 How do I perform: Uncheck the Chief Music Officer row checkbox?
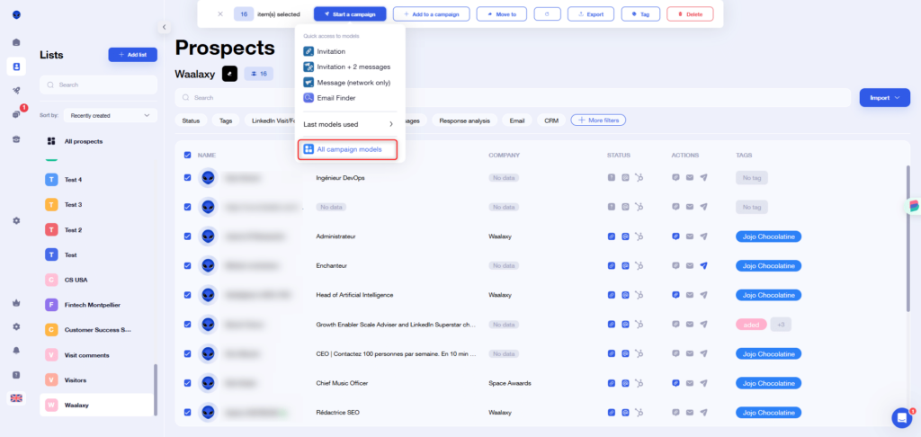tap(187, 383)
